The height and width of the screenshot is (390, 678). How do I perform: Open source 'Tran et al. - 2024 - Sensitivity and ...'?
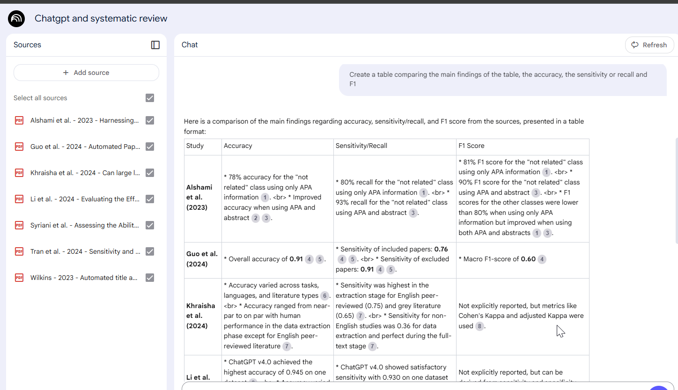[85, 251]
